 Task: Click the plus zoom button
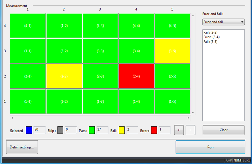[179, 130]
